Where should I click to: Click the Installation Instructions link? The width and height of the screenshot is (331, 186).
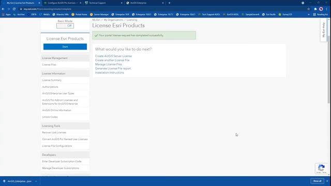[x=109, y=72]
